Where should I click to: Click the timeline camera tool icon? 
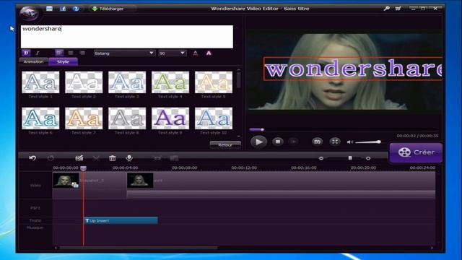(157, 158)
